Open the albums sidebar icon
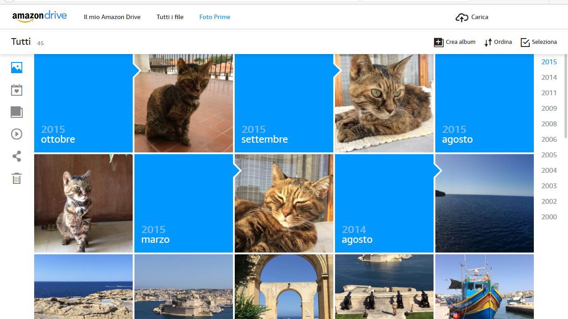The height and width of the screenshot is (319, 568). coord(16,112)
